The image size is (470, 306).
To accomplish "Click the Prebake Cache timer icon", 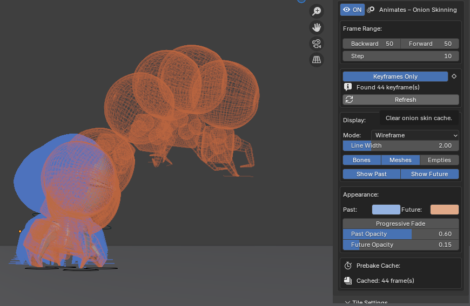I will coord(348,266).
